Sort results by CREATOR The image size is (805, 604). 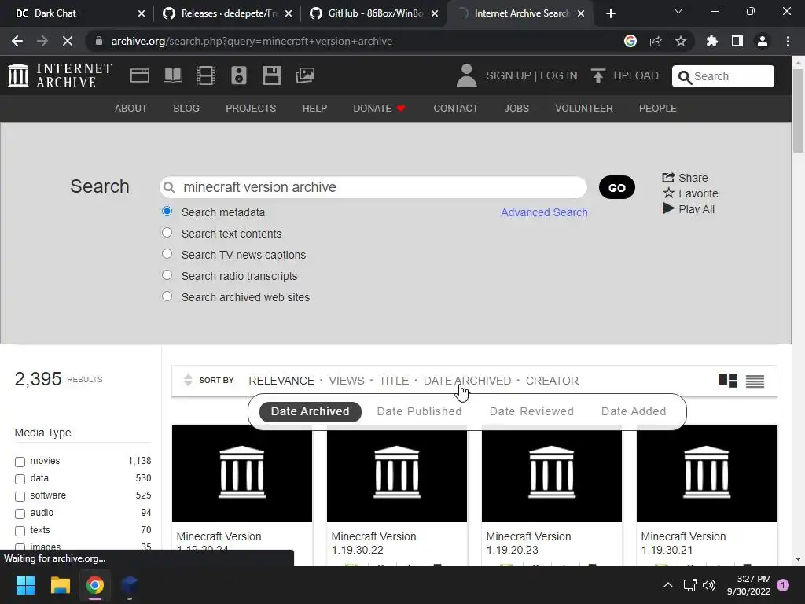click(x=552, y=381)
